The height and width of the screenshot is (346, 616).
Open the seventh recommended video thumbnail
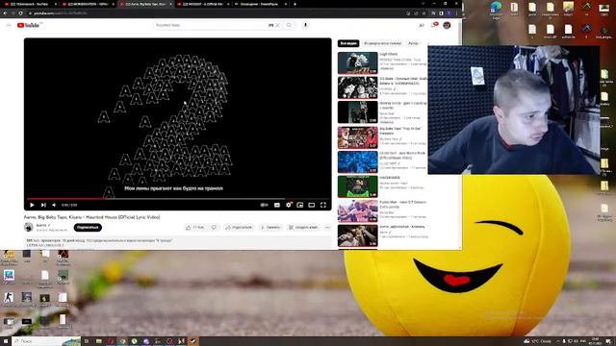pyautogui.click(x=357, y=211)
